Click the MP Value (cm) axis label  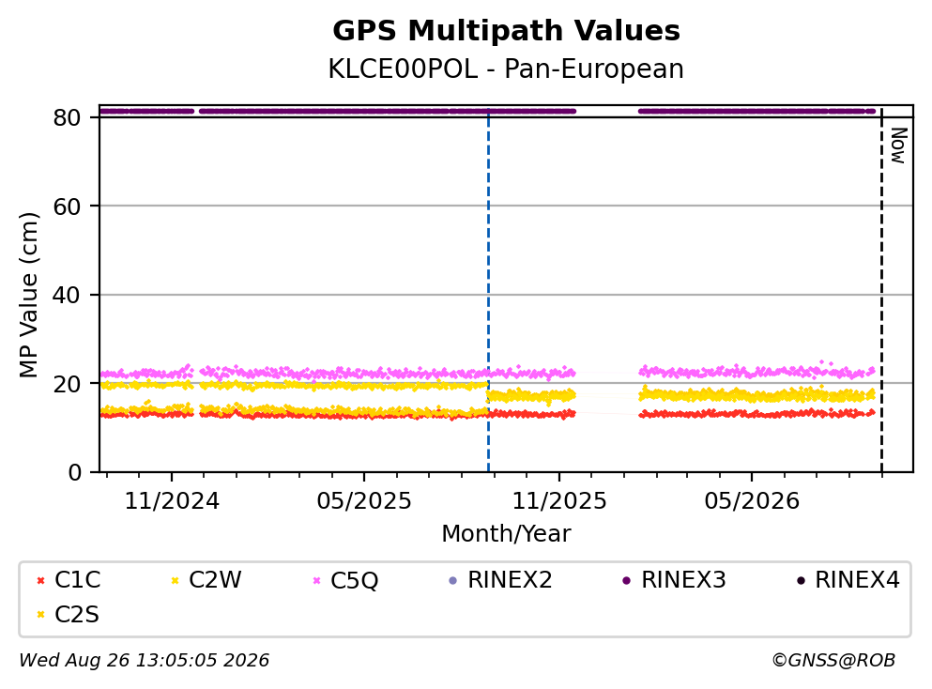coord(28,295)
